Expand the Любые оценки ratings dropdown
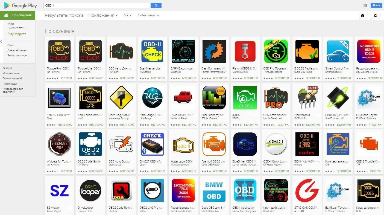The image size is (384, 215). pos(148,15)
